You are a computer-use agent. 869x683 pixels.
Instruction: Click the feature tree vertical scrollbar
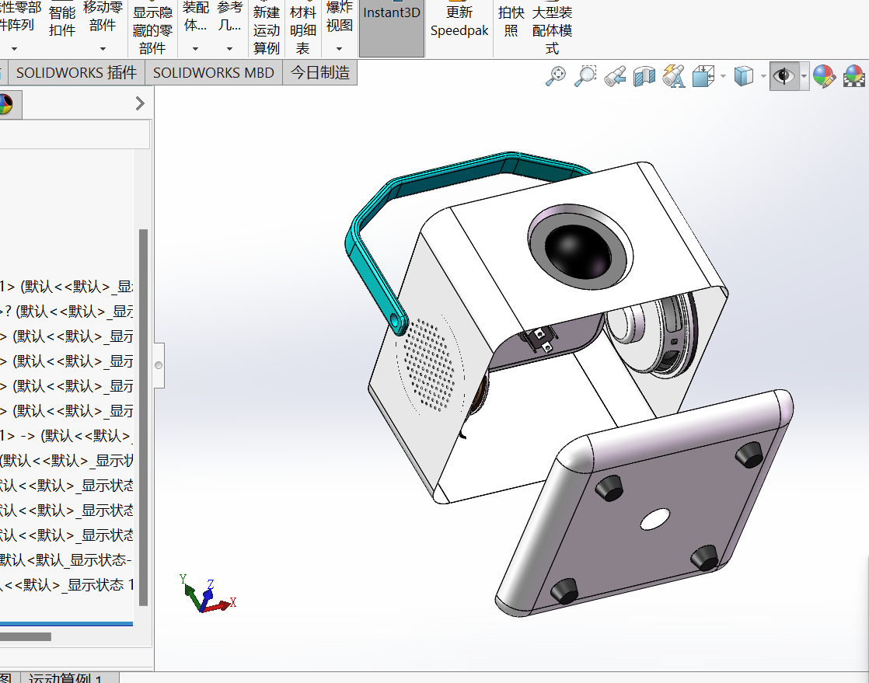click(x=143, y=417)
